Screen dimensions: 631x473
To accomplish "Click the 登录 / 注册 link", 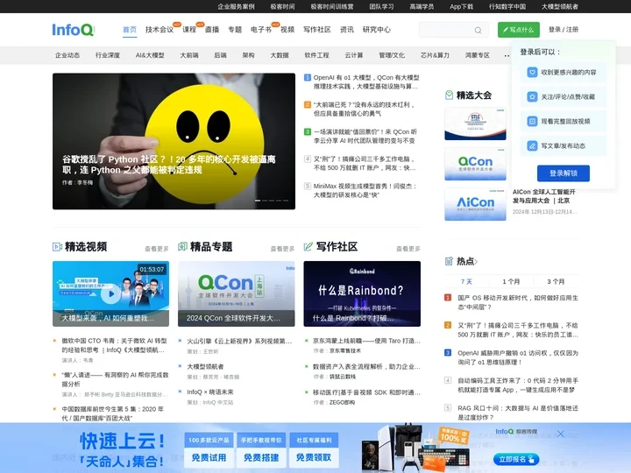I will click(564, 30).
